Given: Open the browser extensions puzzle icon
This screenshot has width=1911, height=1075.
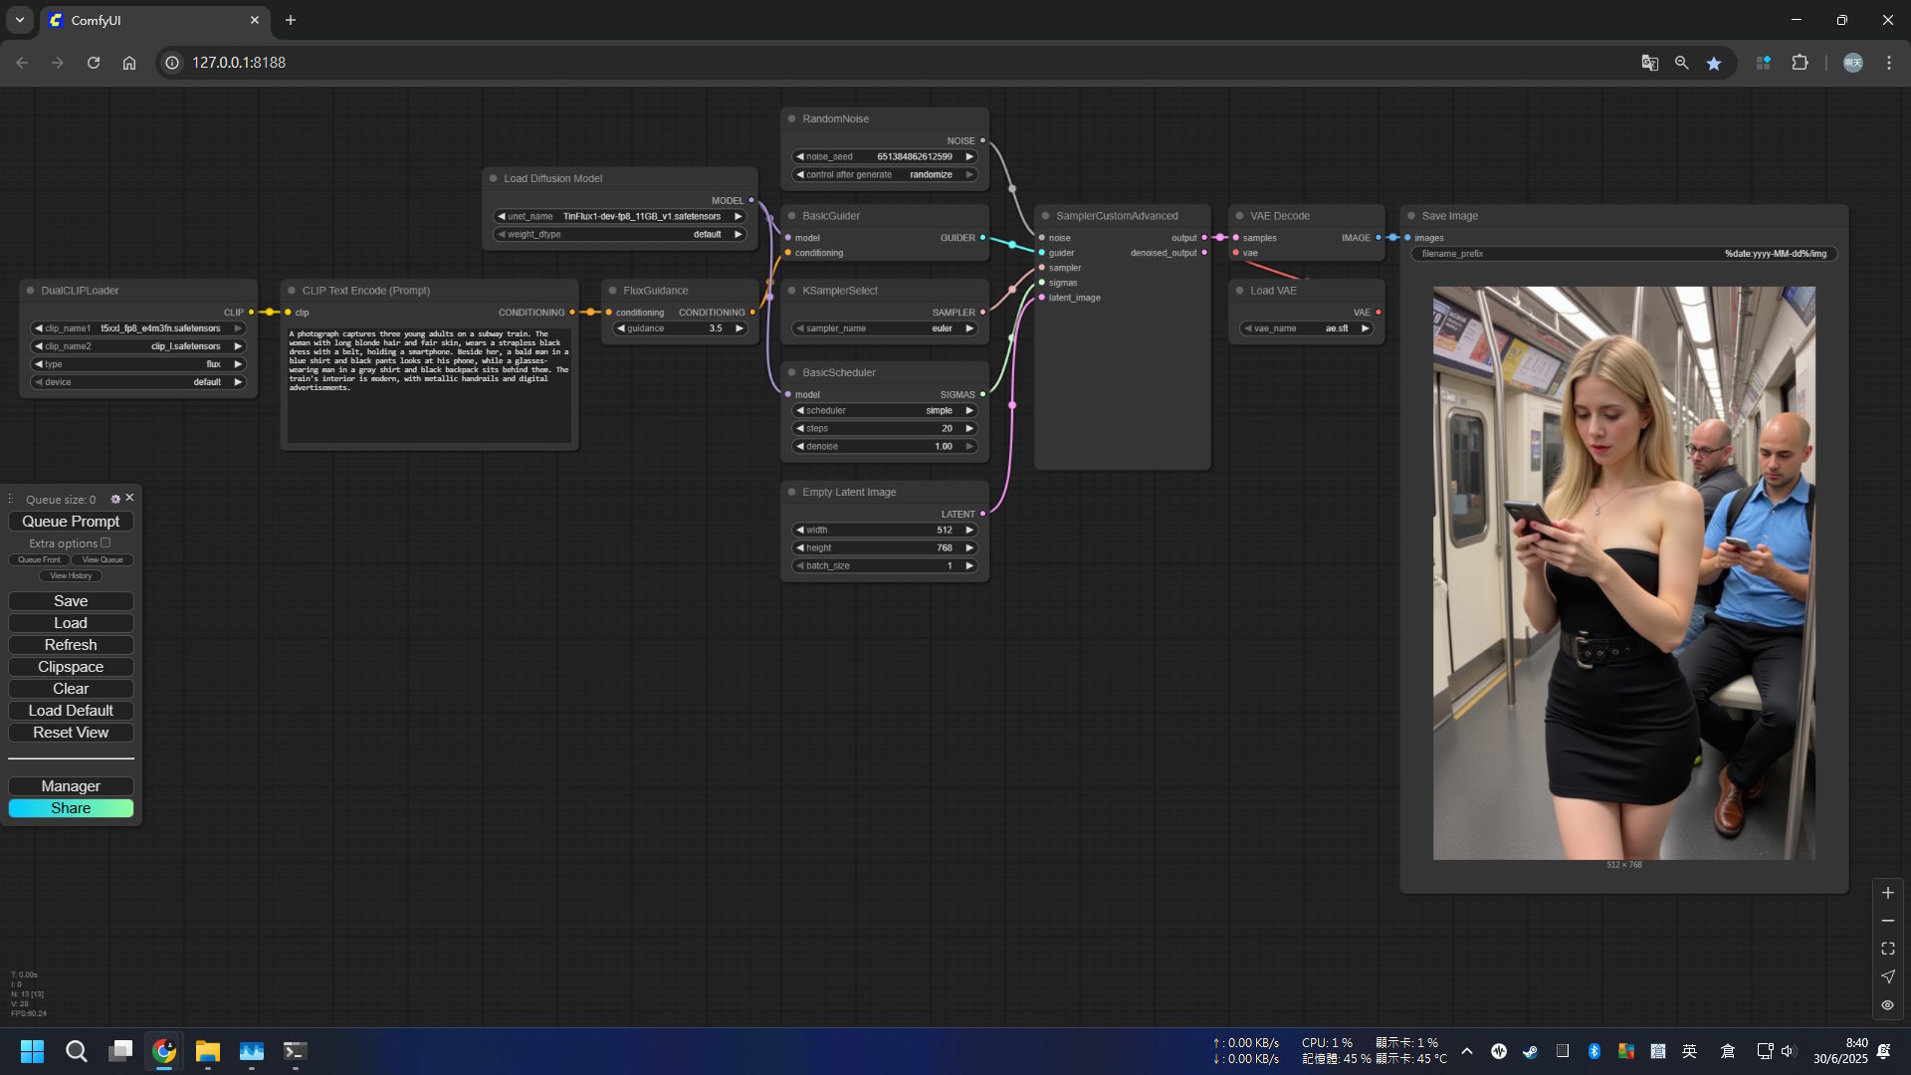Looking at the screenshot, I should (1800, 63).
